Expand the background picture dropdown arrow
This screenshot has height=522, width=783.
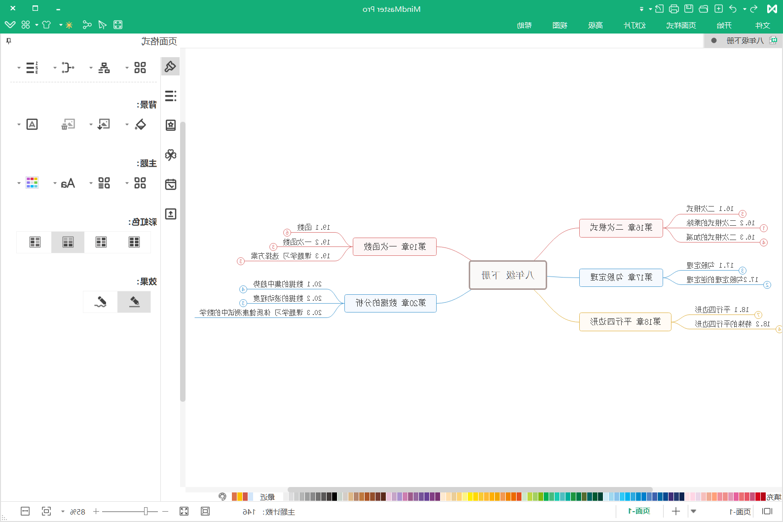tap(91, 125)
